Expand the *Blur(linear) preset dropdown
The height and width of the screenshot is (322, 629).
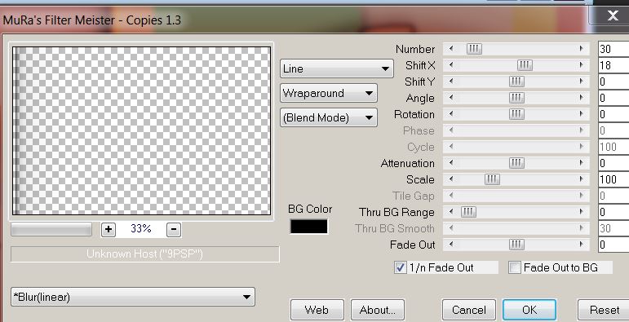pos(133,297)
